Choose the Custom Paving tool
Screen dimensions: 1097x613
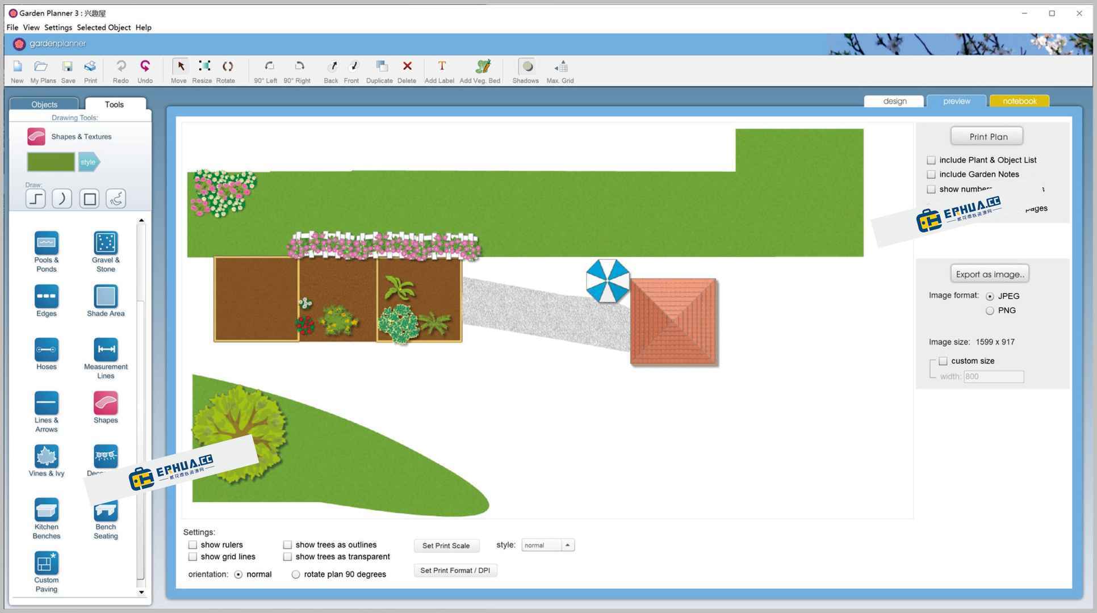click(47, 564)
